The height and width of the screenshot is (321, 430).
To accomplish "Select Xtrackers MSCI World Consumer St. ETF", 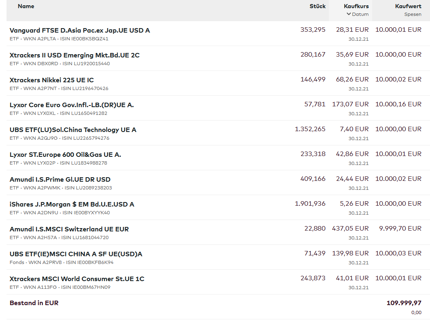I will [77, 279].
